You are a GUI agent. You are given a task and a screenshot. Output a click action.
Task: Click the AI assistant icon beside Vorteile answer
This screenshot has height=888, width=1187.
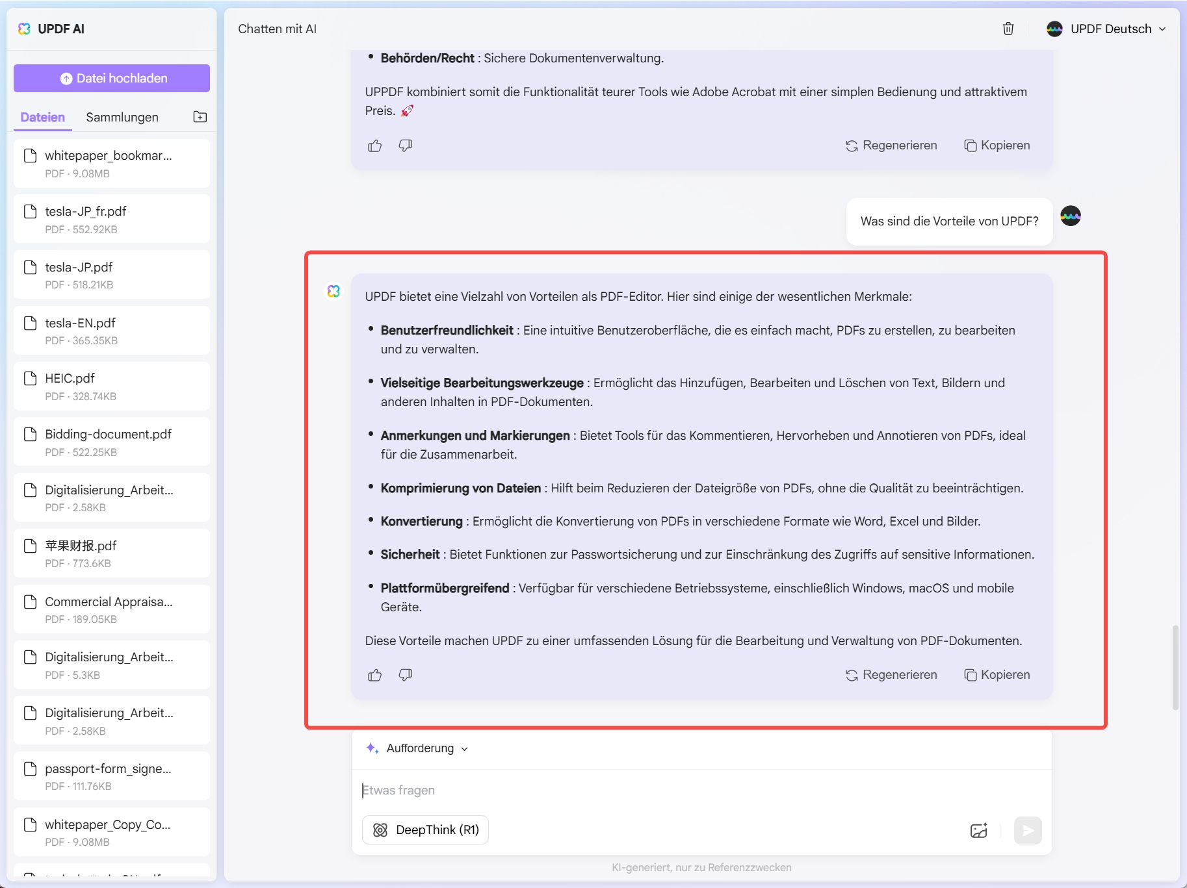point(333,291)
